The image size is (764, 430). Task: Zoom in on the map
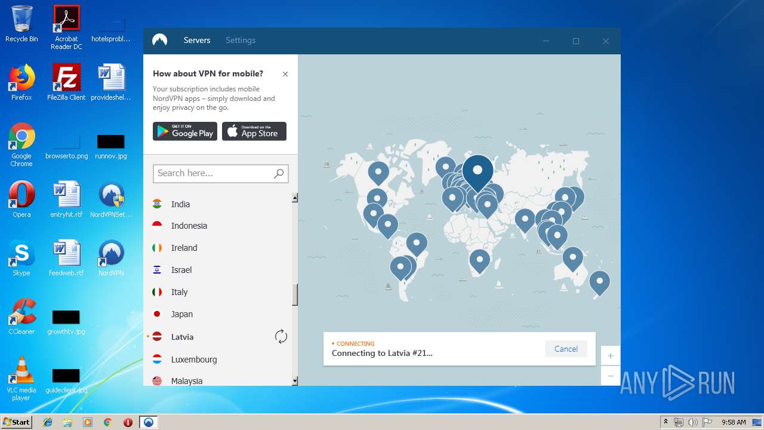pyautogui.click(x=611, y=356)
